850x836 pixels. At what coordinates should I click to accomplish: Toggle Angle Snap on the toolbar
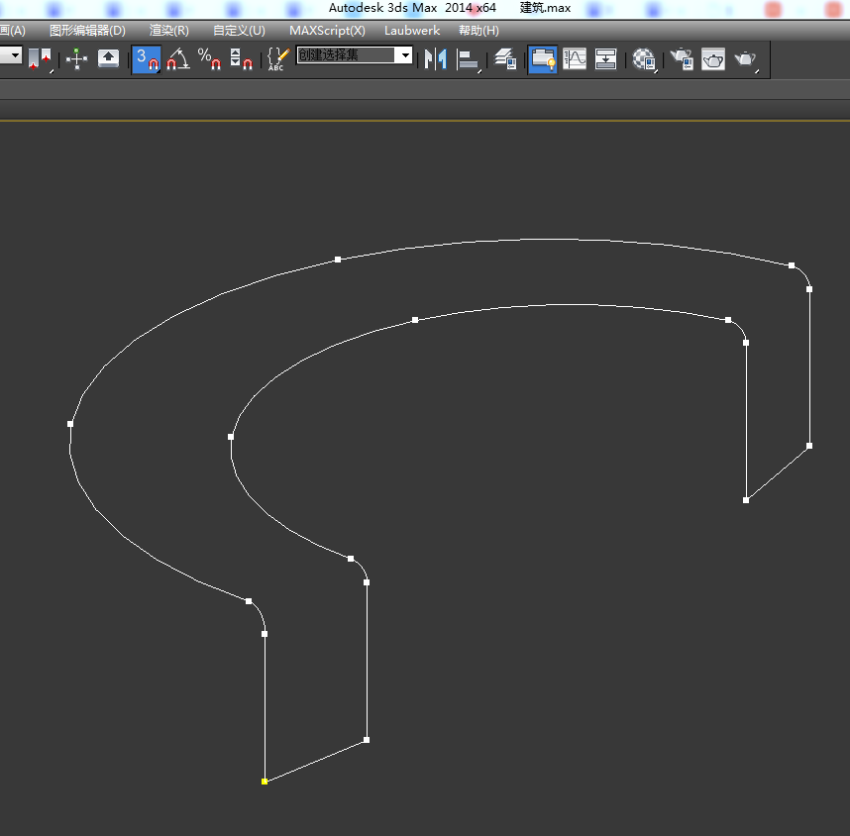(177, 59)
